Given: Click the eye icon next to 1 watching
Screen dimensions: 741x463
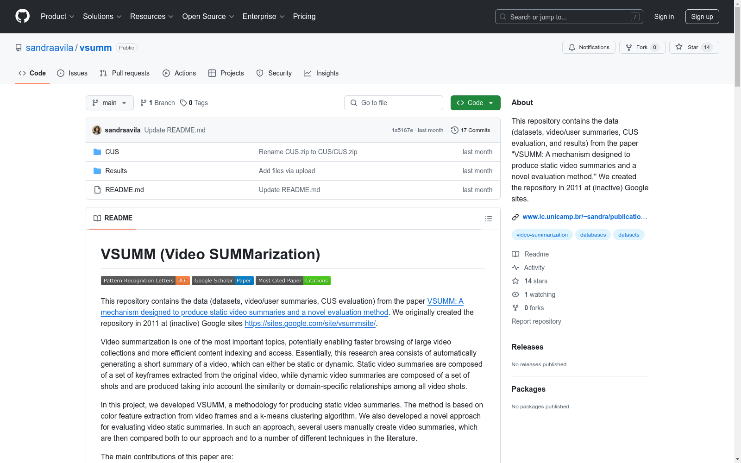Looking at the screenshot, I should click(x=515, y=294).
